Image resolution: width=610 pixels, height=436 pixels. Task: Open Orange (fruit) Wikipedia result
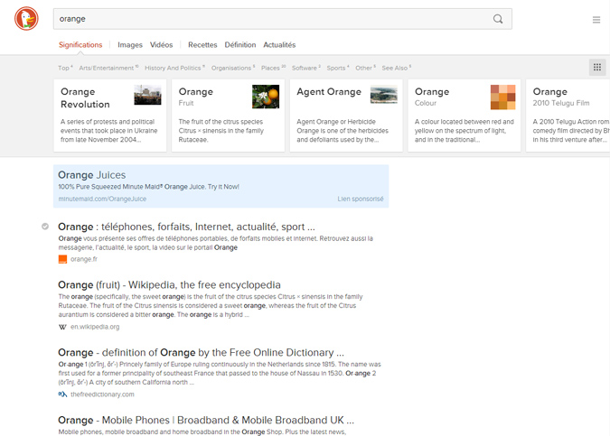coord(169,285)
